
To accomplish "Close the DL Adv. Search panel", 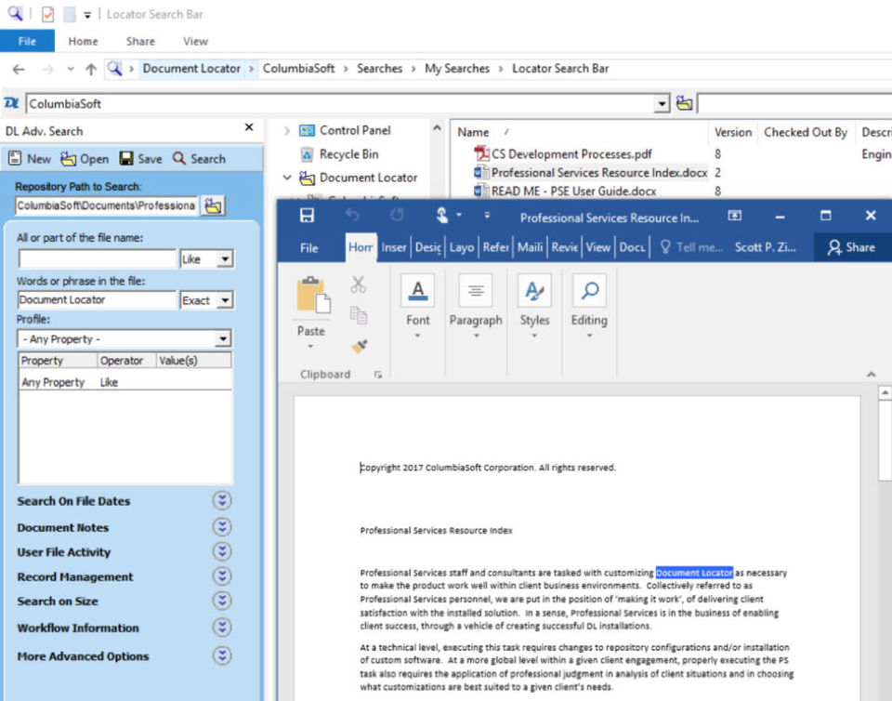I will point(249,127).
